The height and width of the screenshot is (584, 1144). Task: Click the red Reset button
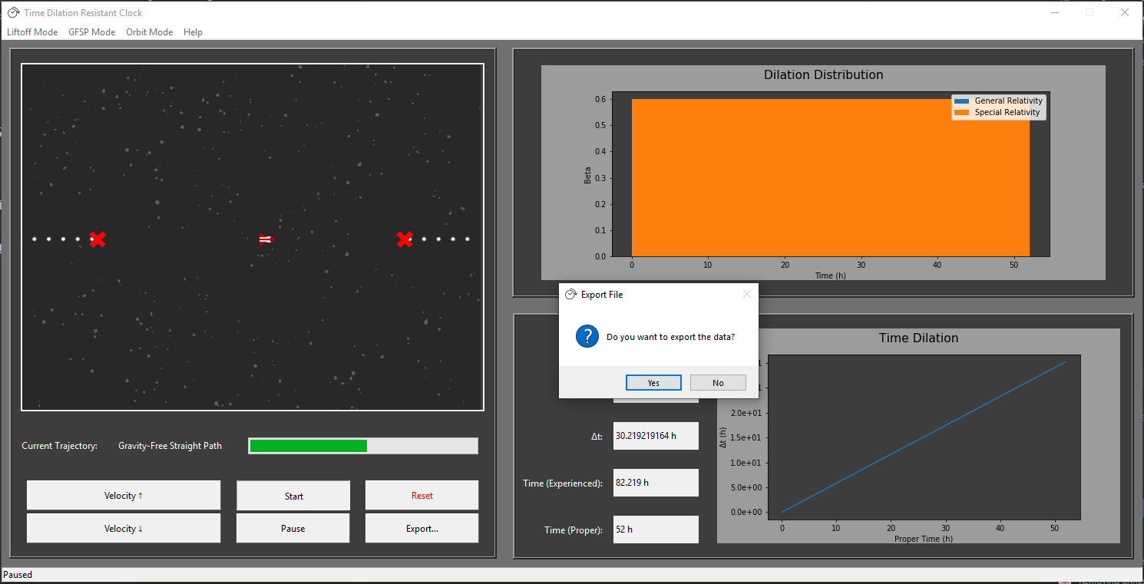point(422,496)
